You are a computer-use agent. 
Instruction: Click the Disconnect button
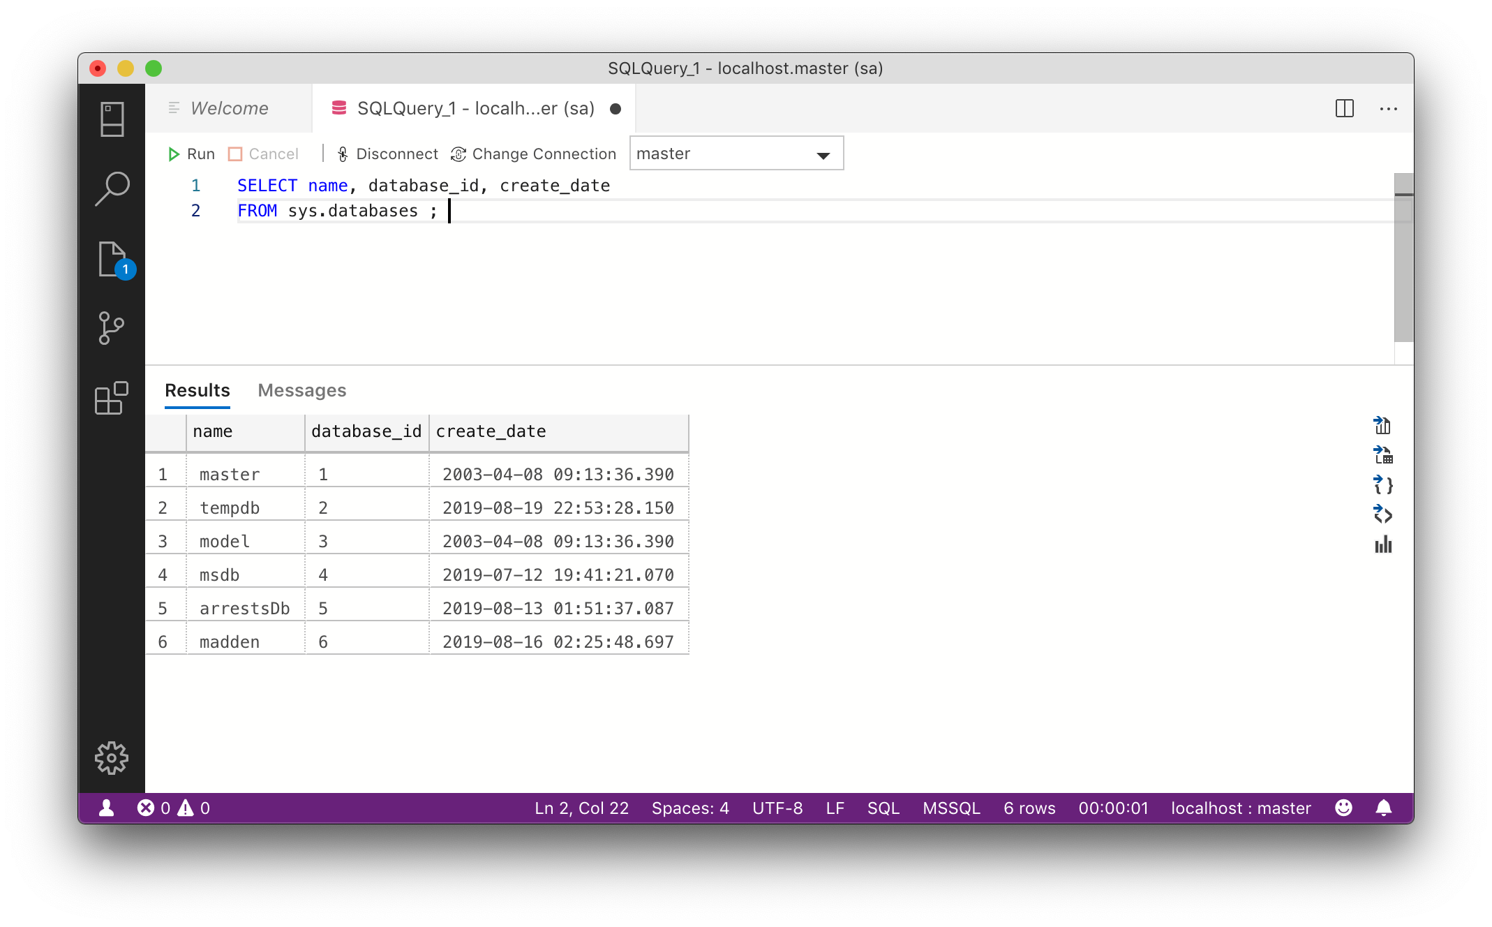click(x=387, y=154)
